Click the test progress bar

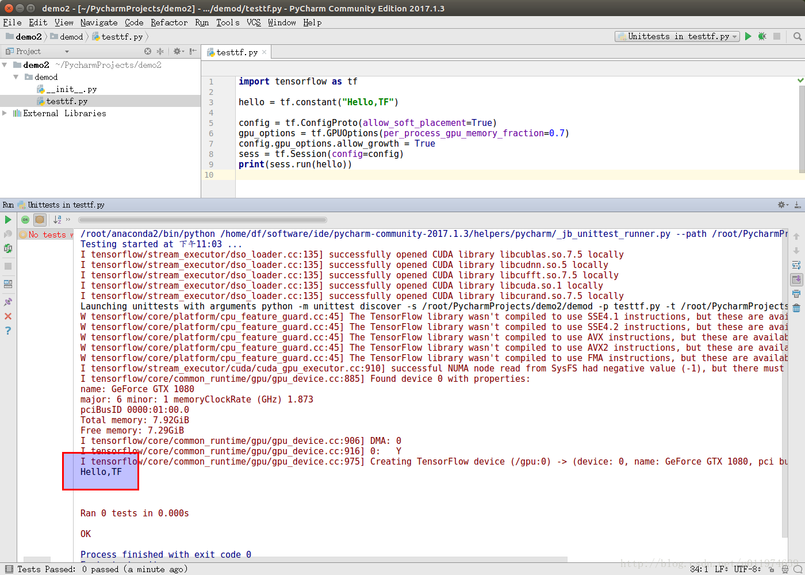click(202, 220)
